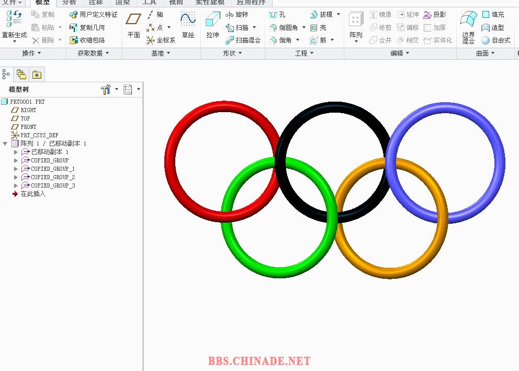
Task: Click the 延伸 extend tool
Action: click(408, 14)
